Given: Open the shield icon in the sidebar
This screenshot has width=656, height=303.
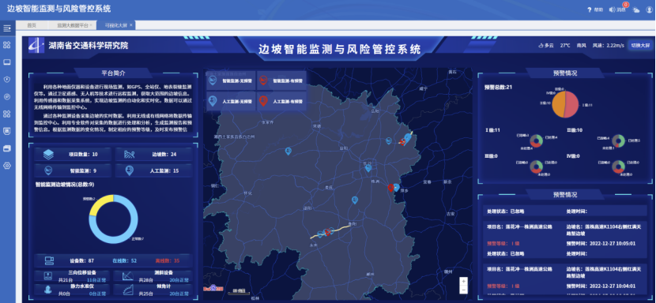Looking at the screenshot, I should point(6,80).
